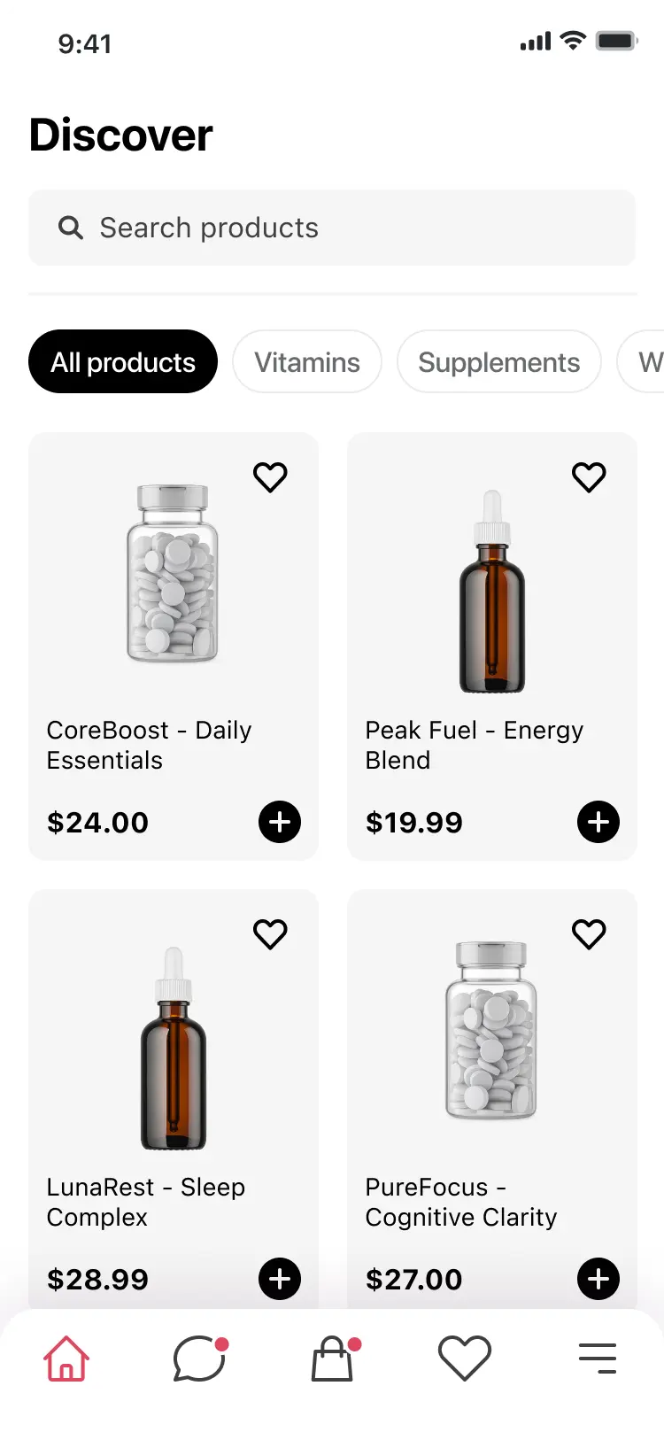
Task: Switch to the Supplements category
Action: click(499, 361)
